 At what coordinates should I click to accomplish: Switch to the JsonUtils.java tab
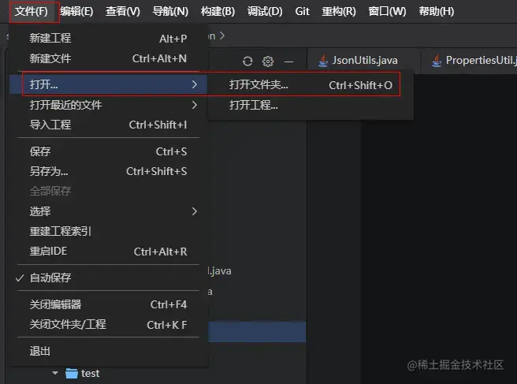[x=363, y=61]
